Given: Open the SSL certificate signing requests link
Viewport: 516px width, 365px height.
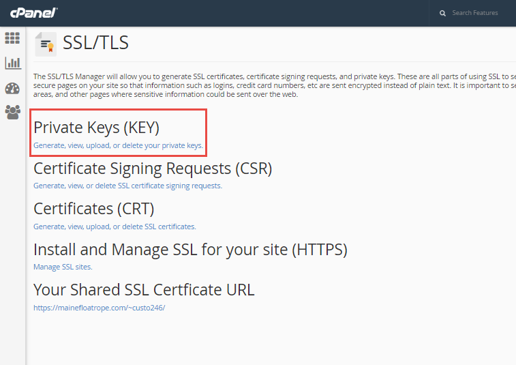Looking at the screenshot, I should tap(127, 186).
